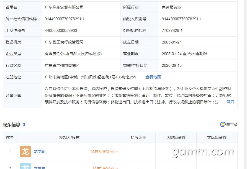Click the shareholder count number 3
The height and width of the screenshot is (169, 247).
coord(24,125)
